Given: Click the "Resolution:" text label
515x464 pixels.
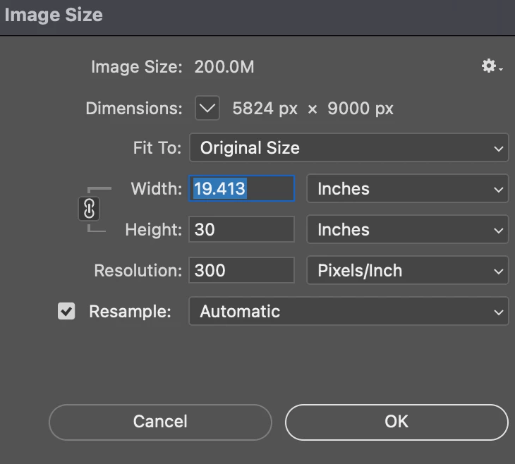Looking at the screenshot, I should tap(138, 271).
